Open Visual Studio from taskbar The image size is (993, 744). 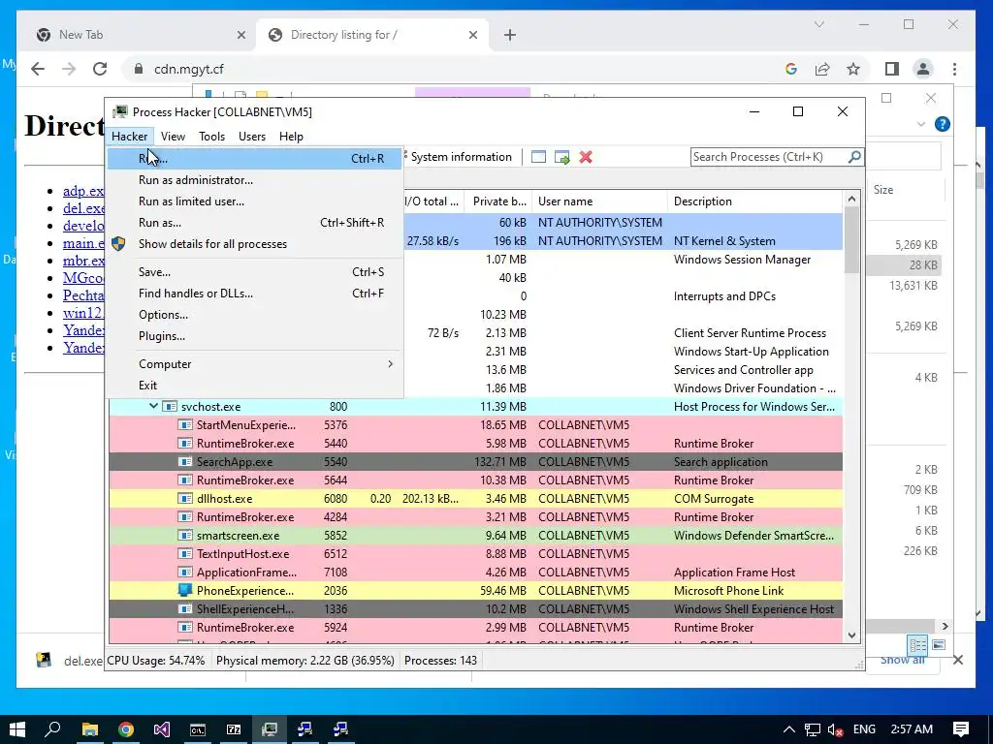162,729
